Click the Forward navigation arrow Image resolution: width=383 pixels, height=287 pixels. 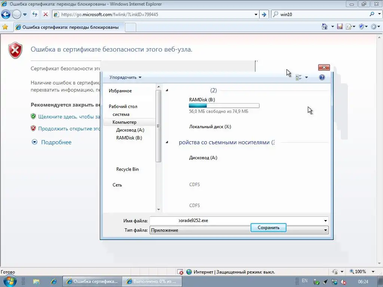[x=16, y=15]
